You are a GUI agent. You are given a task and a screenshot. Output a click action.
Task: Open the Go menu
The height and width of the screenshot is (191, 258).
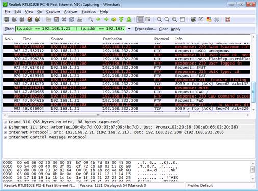click(40, 12)
